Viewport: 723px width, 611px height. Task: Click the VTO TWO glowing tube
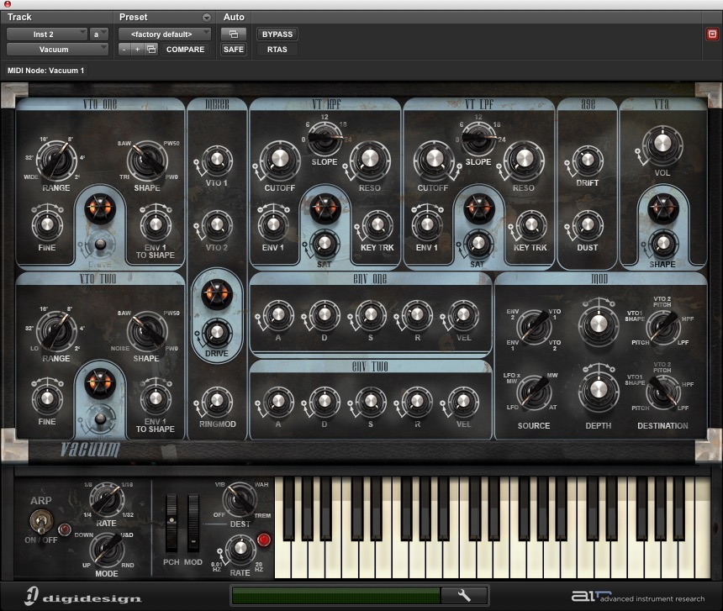point(99,383)
